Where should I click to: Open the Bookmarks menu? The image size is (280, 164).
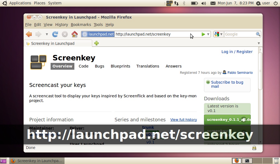coord(81,25)
